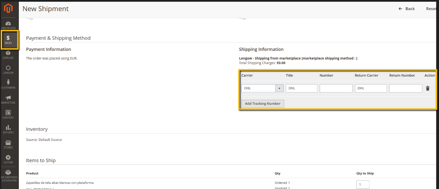The height and width of the screenshot is (189, 439).
Task: Click the Qty to Ship field
Action: pyautogui.click(x=363, y=185)
